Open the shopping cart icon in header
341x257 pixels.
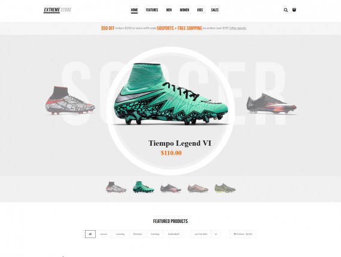pos(294,10)
